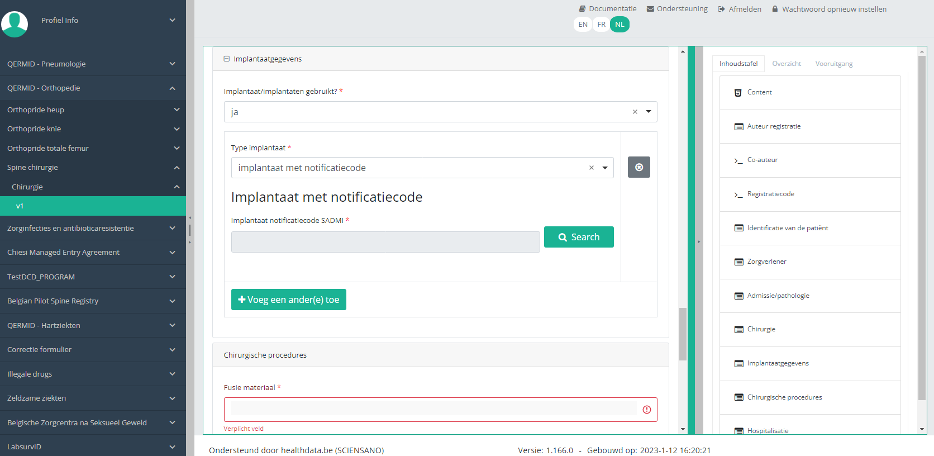Switch language to FR
The image size is (934, 456).
(x=601, y=25)
